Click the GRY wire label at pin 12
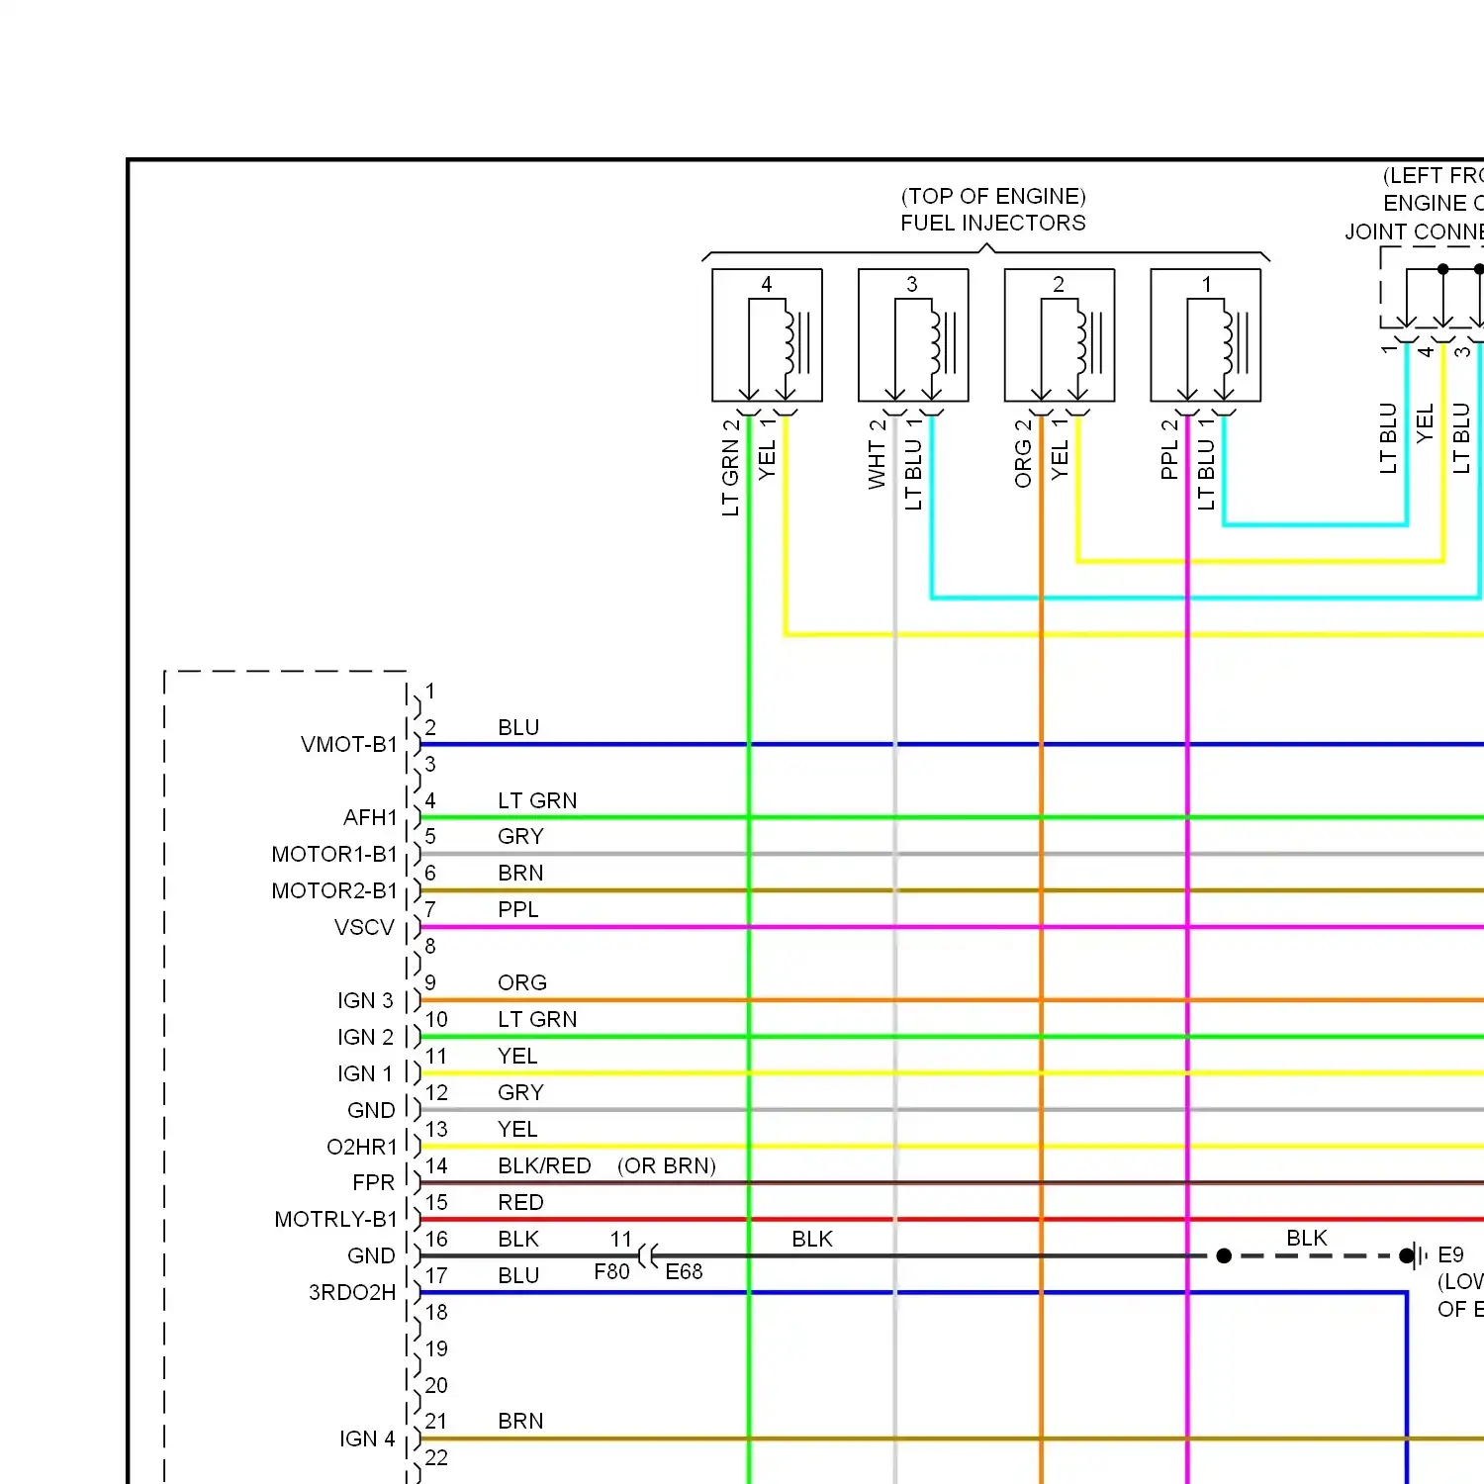The width and height of the screenshot is (1484, 1484). pos(520,1092)
